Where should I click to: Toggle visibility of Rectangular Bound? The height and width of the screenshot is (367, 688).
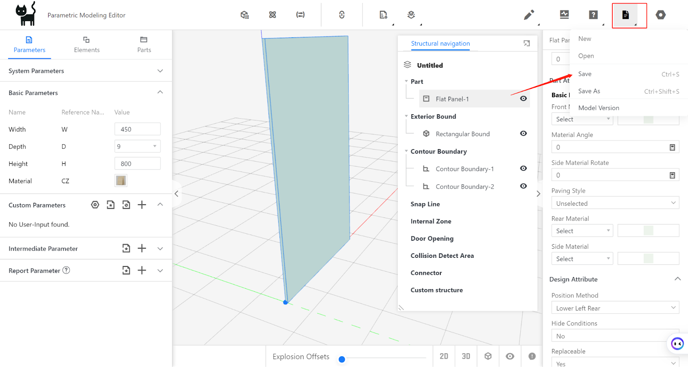click(523, 134)
